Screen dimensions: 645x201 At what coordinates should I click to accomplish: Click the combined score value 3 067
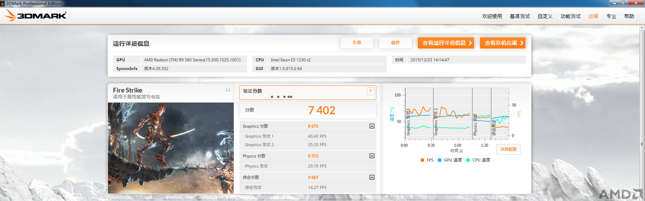pyautogui.click(x=313, y=178)
